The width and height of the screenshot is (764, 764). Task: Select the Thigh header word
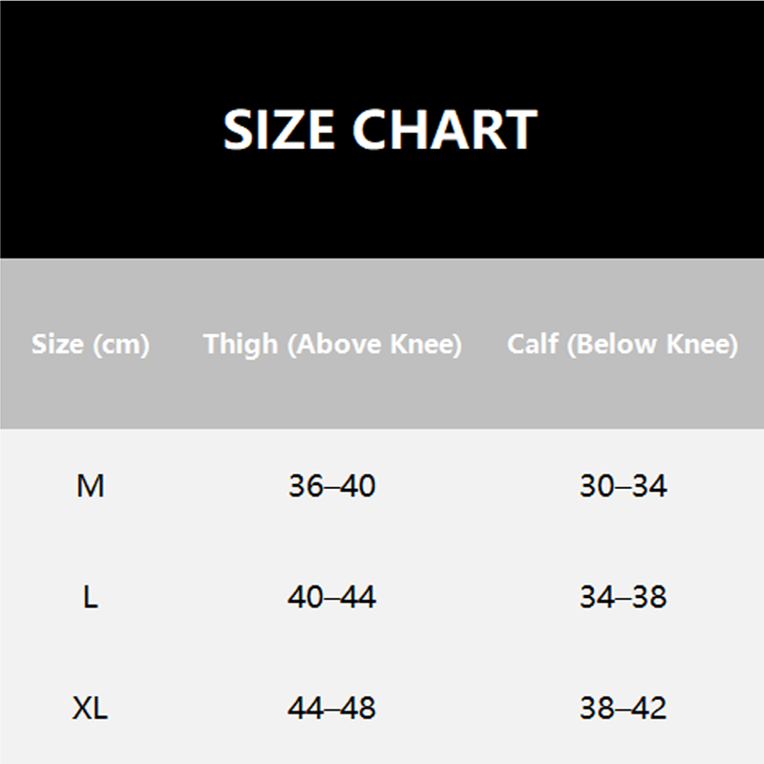point(241,344)
